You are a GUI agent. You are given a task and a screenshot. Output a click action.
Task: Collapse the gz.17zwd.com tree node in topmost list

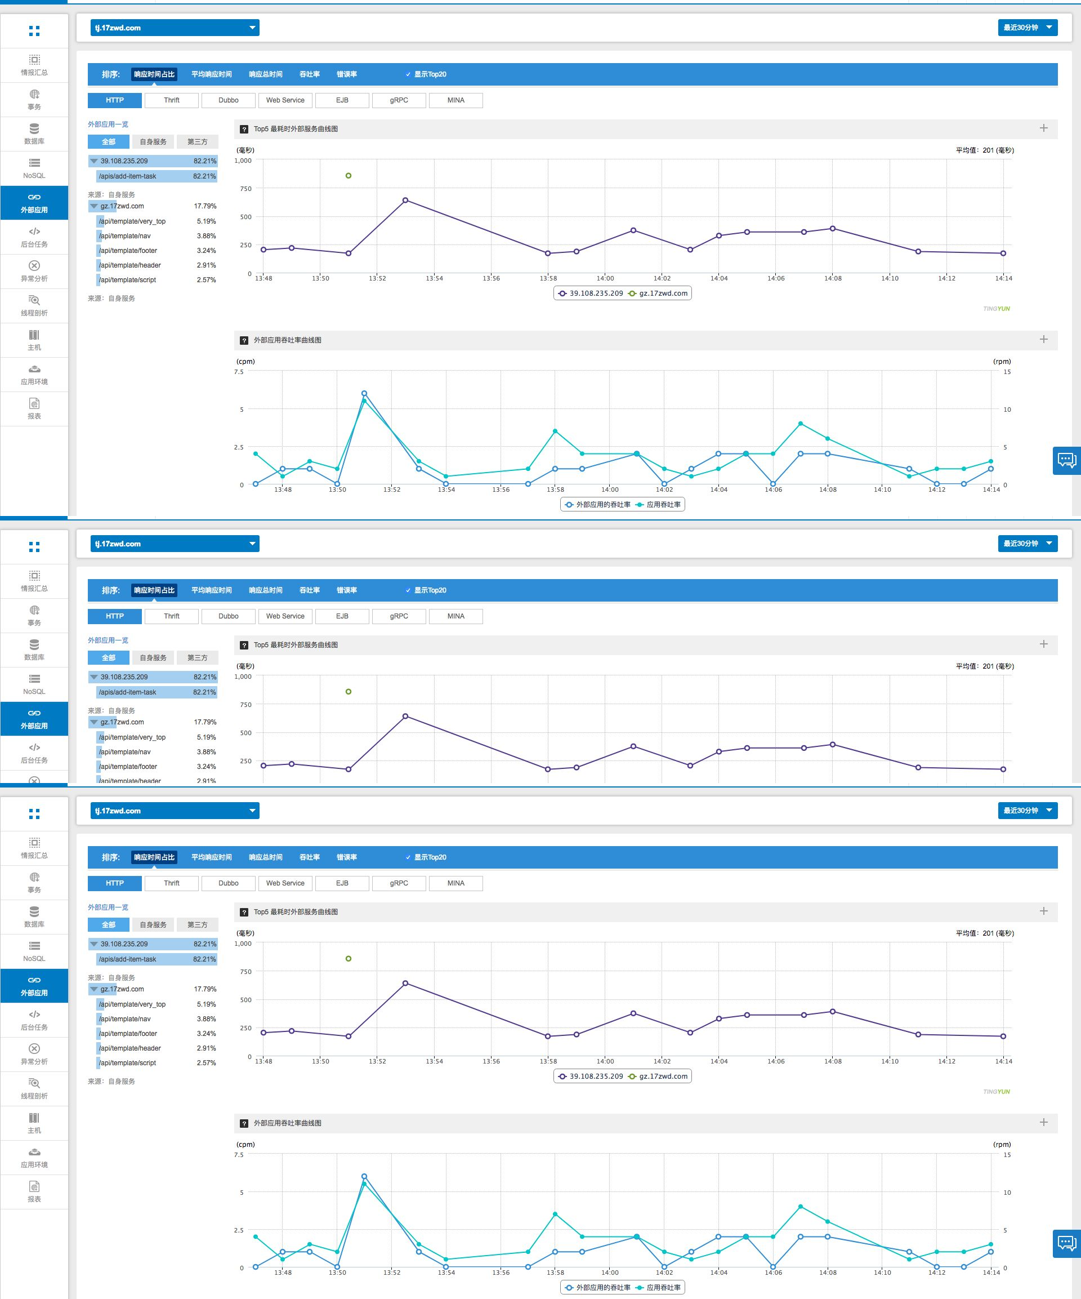point(94,206)
